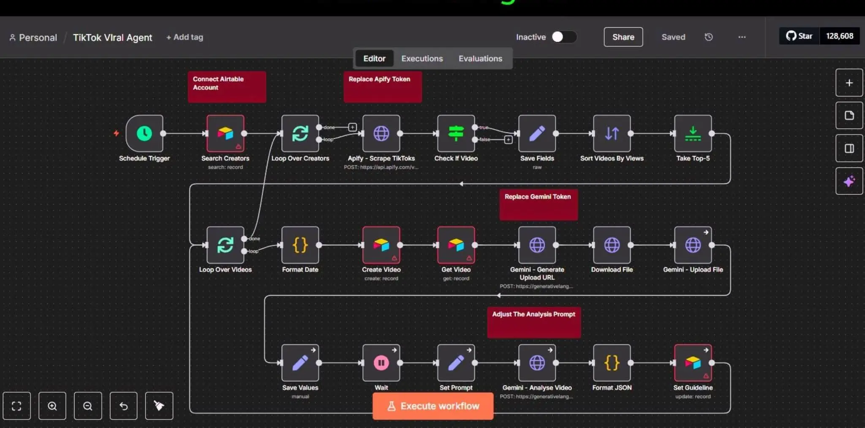Open the Take Top-5 node
865x428 pixels.
click(693, 133)
